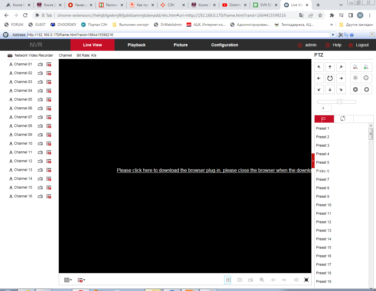Start recording on Channel 03
Image resolution: width=376 pixels, height=291 pixels.
[40, 82]
